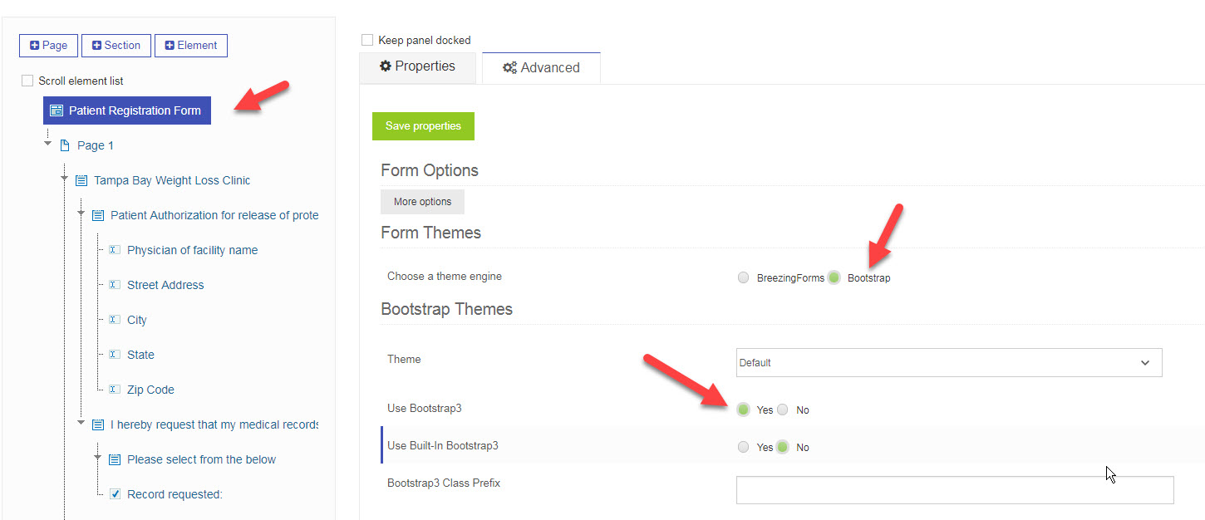Switch to the Advanced tab
This screenshot has width=1205, height=520.
541,67
